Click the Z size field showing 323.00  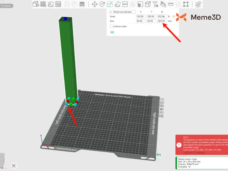pyautogui.click(x=162, y=21)
